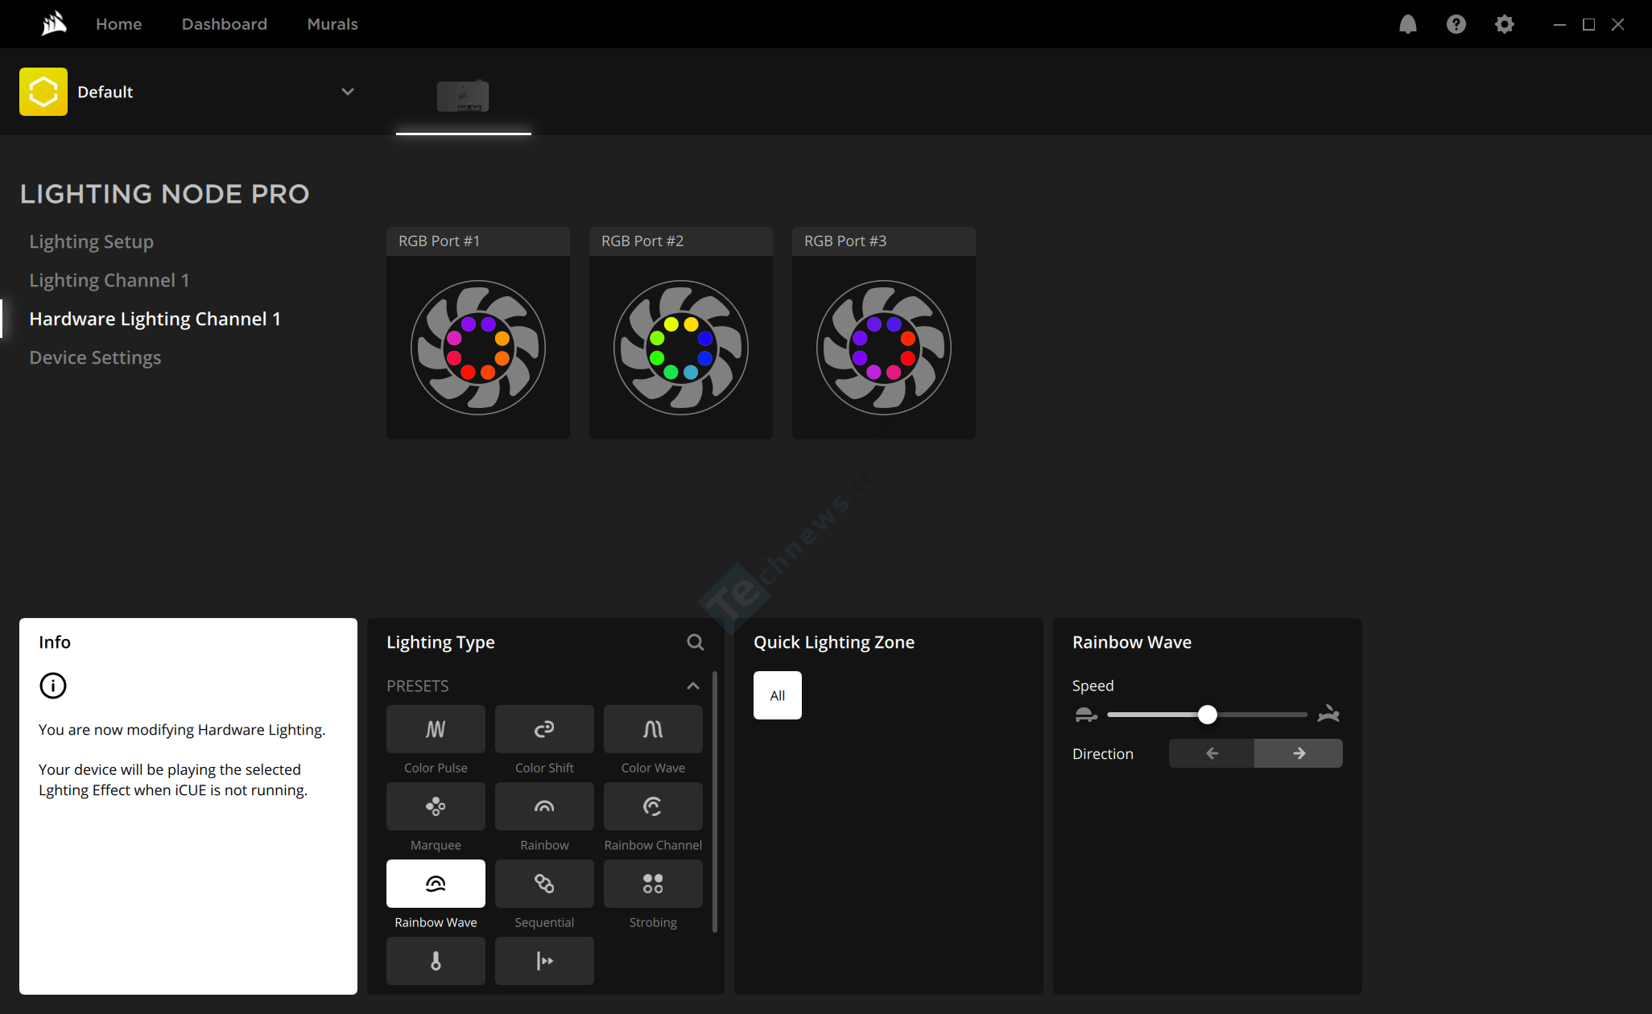Select the Color Wave preset
Image resolution: width=1652 pixels, height=1014 pixels.
653,729
